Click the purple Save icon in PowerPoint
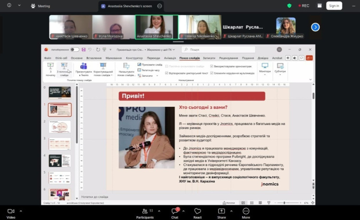The image size is (360, 220). tap(84, 49)
